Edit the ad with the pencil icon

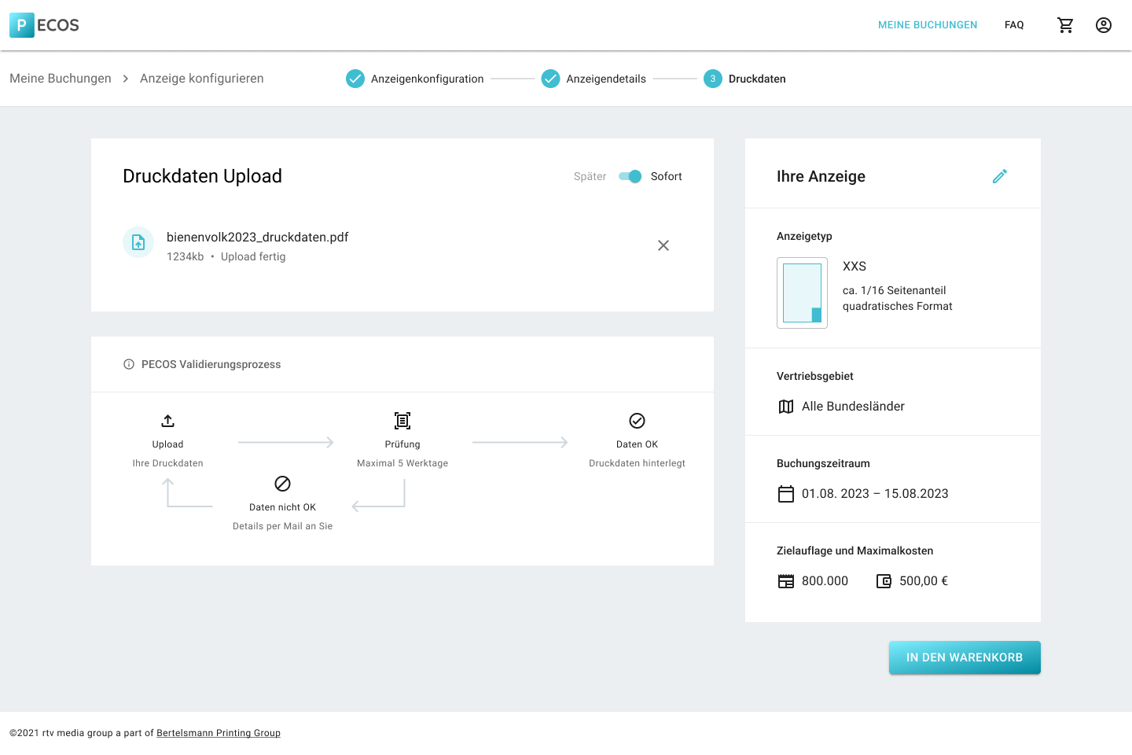[x=1000, y=176]
